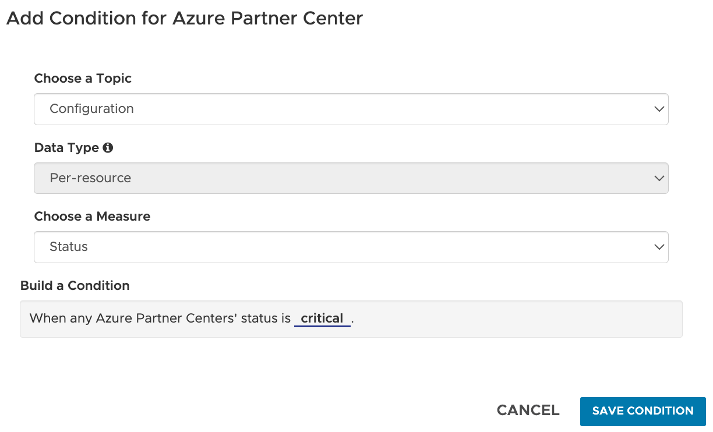Click the Data Type dropdown chevron
The height and width of the screenshot is (432, 713).
coord(658,178)
